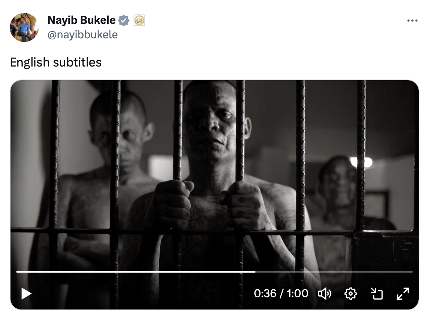
Task: Pop out video with picture-in-picture icon
Action: click(x=377, y=294)
